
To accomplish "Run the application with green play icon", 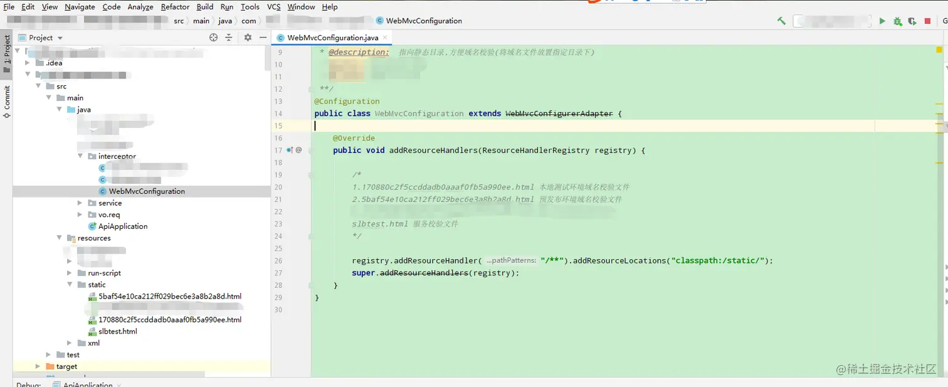I will [x=882, y=21].
